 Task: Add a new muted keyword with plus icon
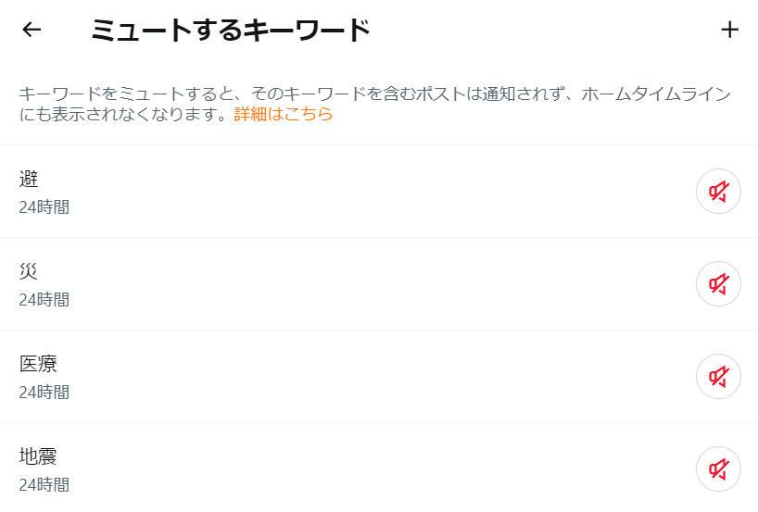pos(729,30)
